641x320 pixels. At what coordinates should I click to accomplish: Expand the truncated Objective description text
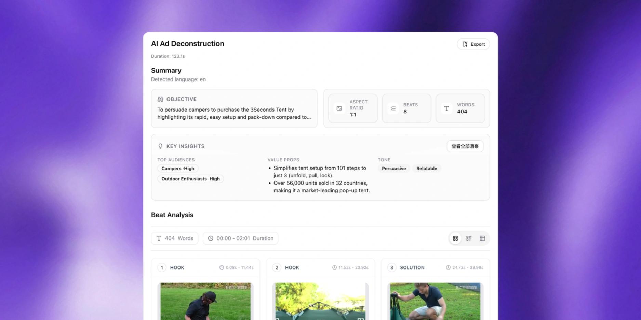pyautogui.click(x=234, y=114)
